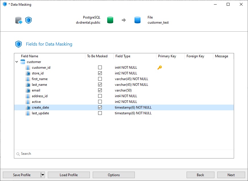Click 'customer_test' target file label

click(x=158, y=23)
